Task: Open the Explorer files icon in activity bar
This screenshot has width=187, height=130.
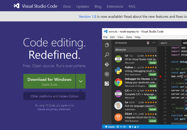Action: point(107,45)
